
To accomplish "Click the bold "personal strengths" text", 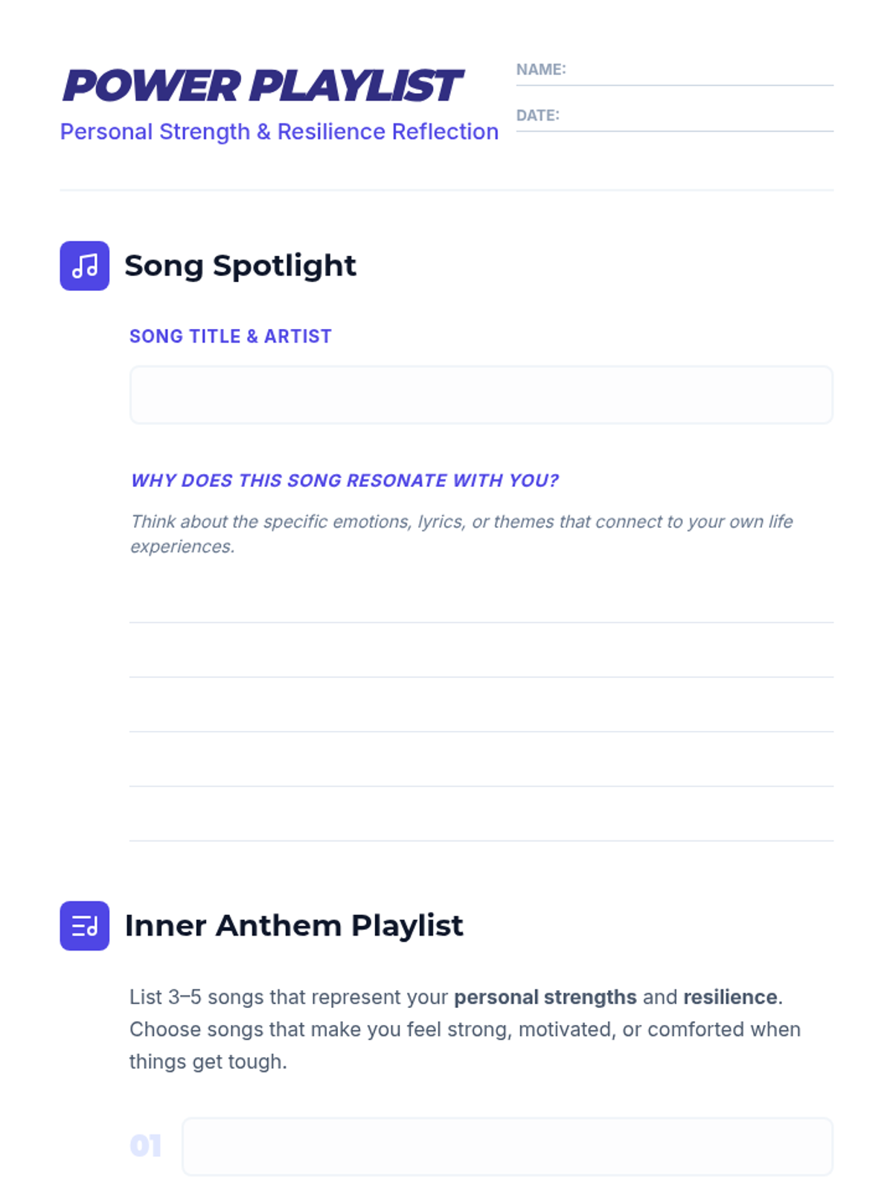I will [x=545, y=997].
